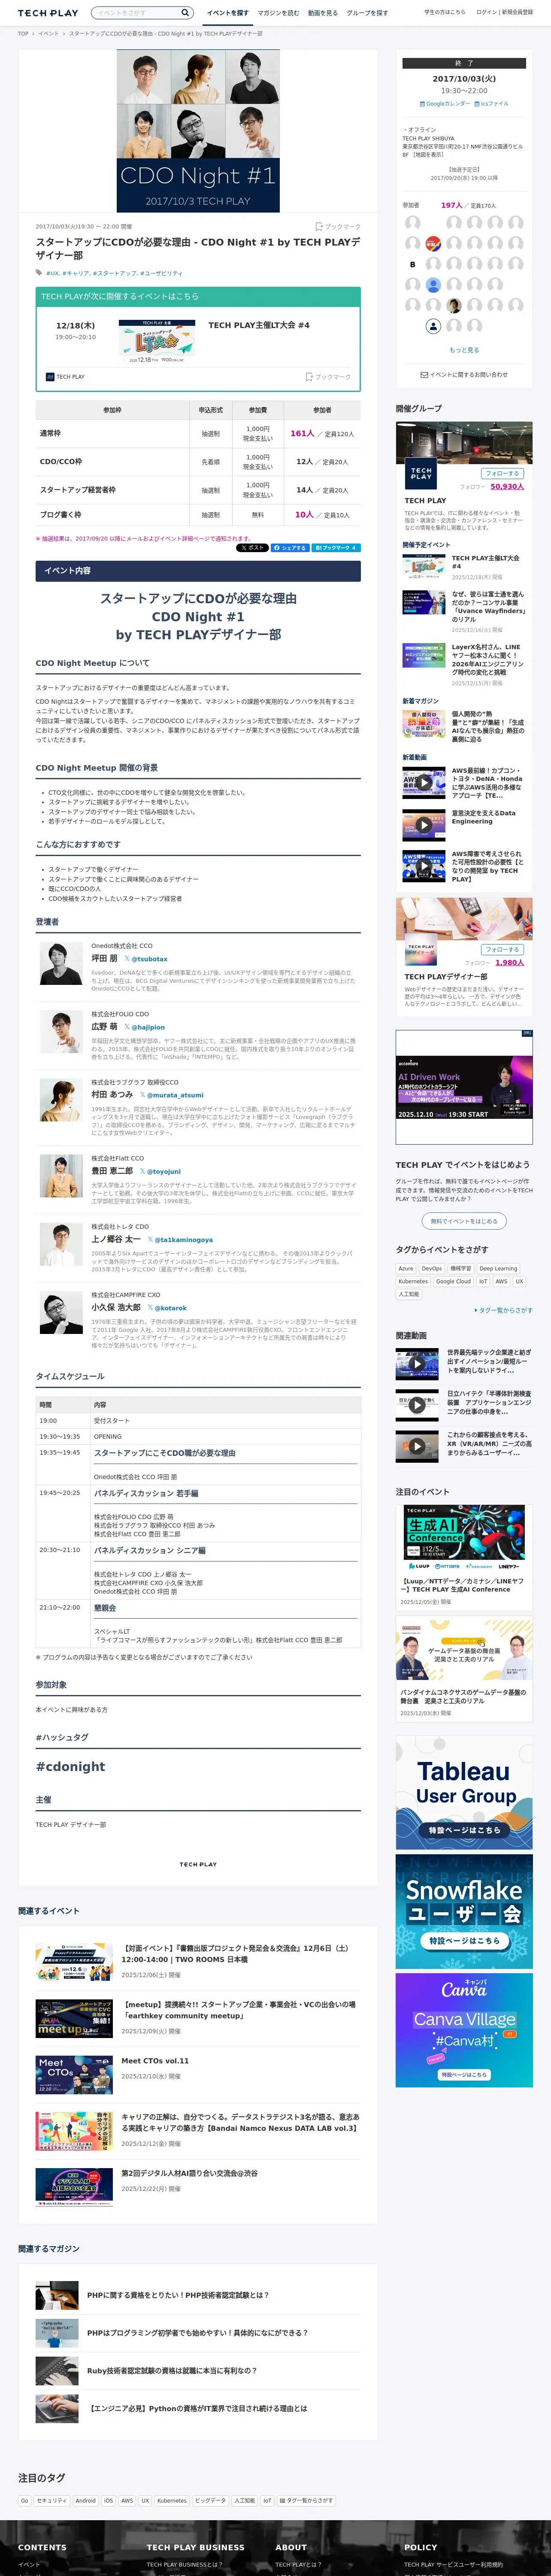Click the タグ一覧からさがす arrow link
The width and height of the screenshot is (551, 2576).
click(503, 1310)
